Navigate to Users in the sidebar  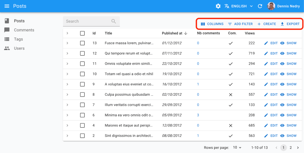click(19, 48)
